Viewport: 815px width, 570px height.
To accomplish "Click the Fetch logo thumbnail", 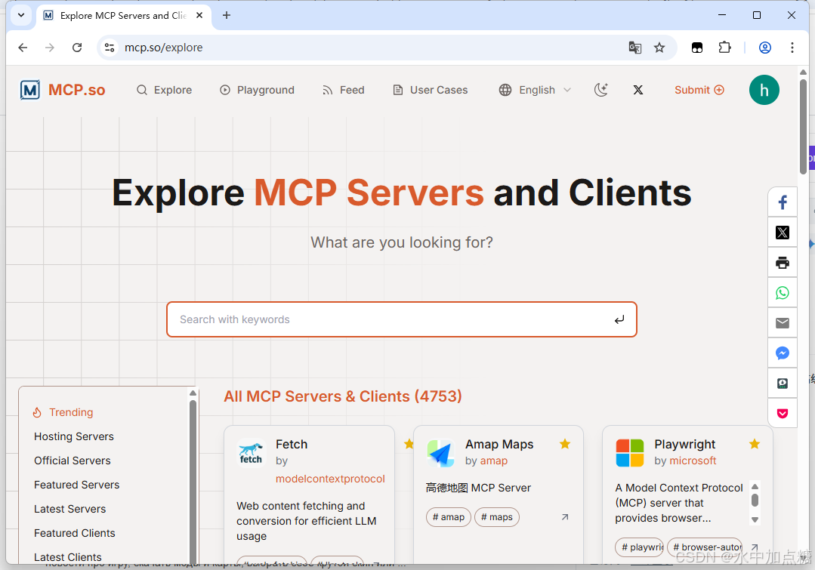I will (251, 453).
